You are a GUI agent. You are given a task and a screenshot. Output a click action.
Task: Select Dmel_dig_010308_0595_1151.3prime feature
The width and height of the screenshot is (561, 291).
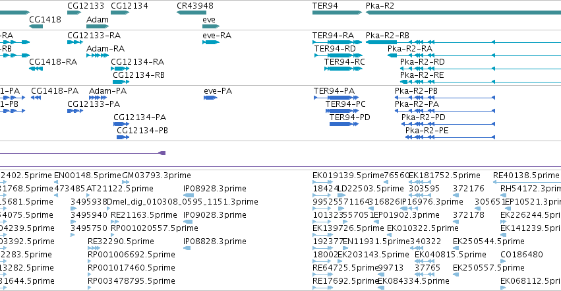pos(109,209)
